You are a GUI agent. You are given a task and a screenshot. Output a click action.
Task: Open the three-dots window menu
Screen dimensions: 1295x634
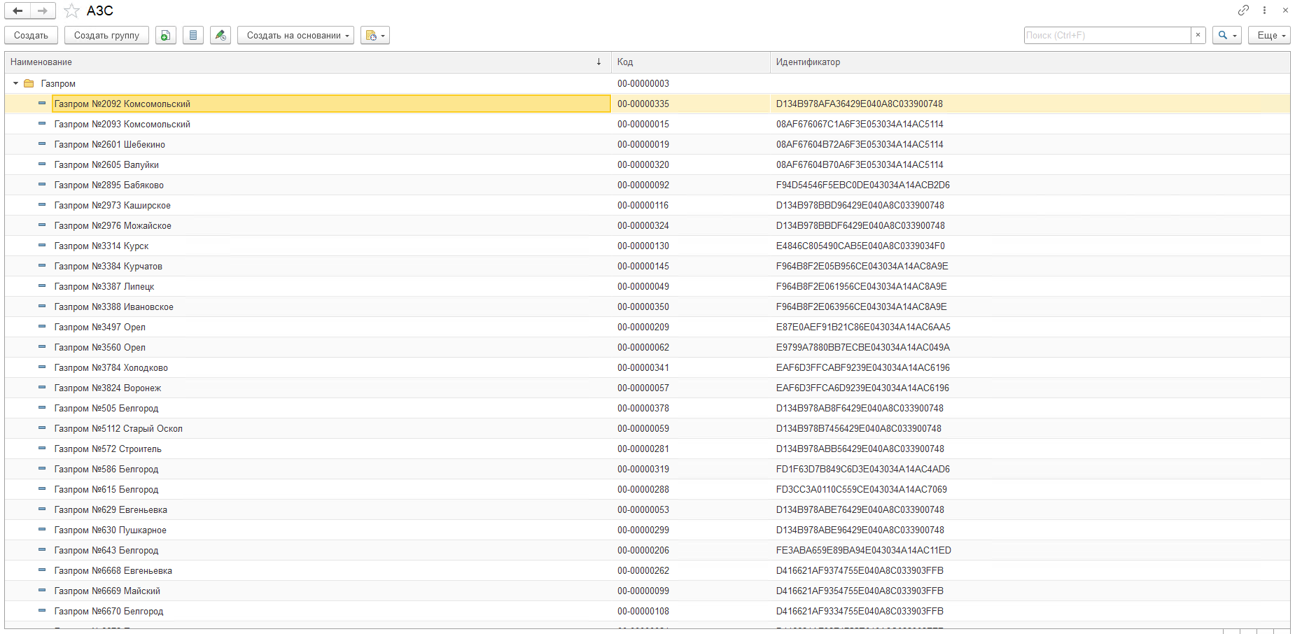1264,10
